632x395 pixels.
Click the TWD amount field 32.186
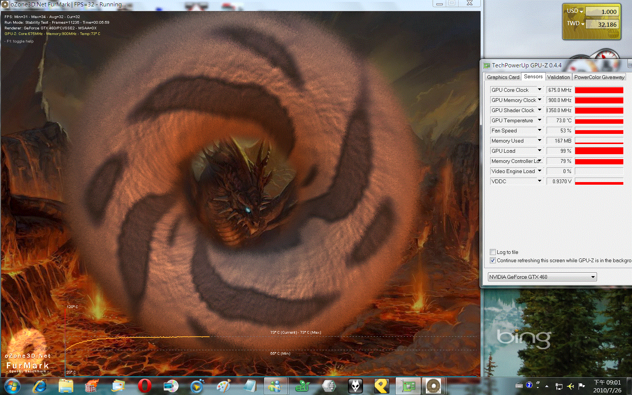(602, 24)
